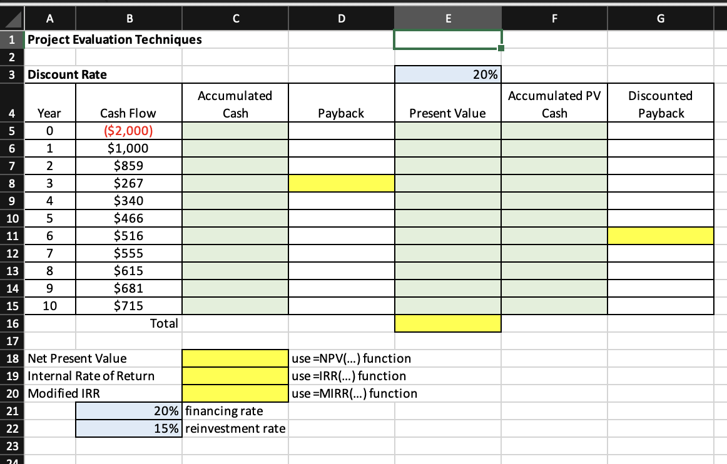Screen dimensions: 727x464
Task: Select column E via its header
Action: coord(447,18)
